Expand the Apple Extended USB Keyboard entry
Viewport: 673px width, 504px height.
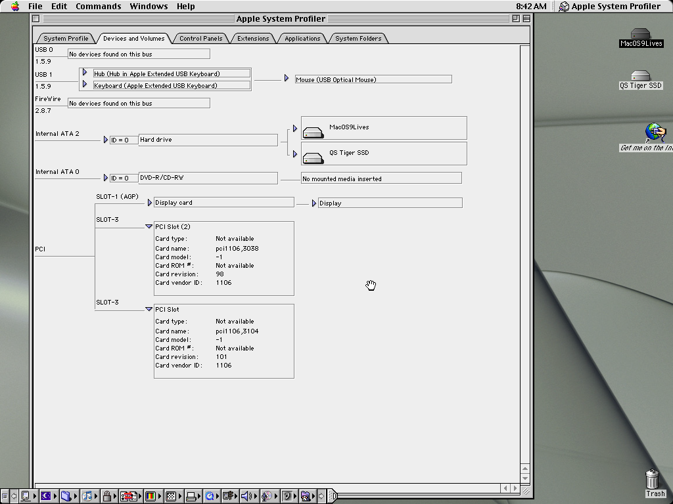[x=85, y=84]
